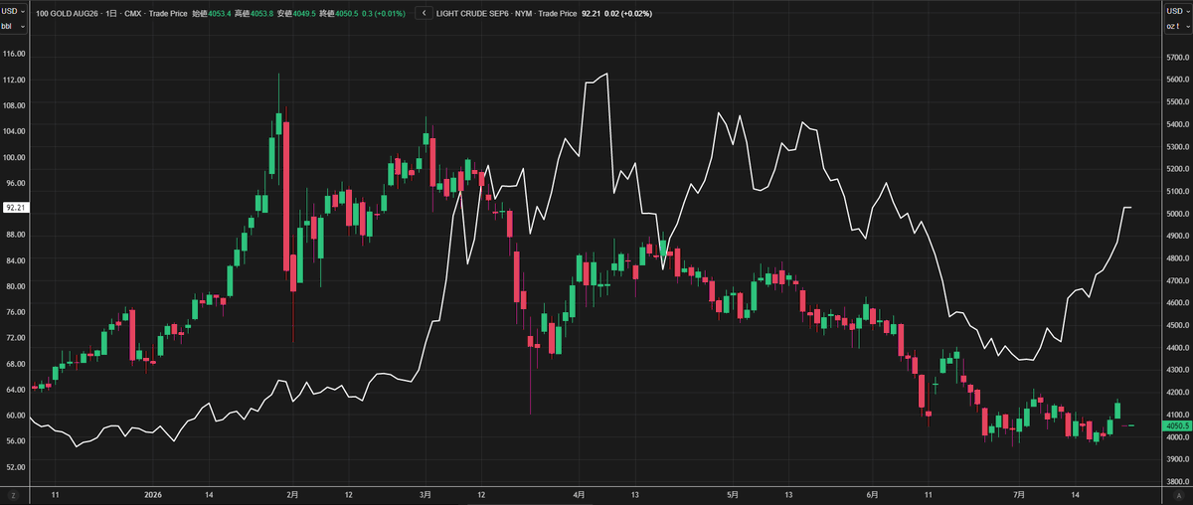Image resolution: width=1193 pixels, height=505 pixels.
Task: Click the CMX exchange label in legend
Action: click(132, 14)
